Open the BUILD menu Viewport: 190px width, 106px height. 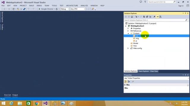point(31,6)
